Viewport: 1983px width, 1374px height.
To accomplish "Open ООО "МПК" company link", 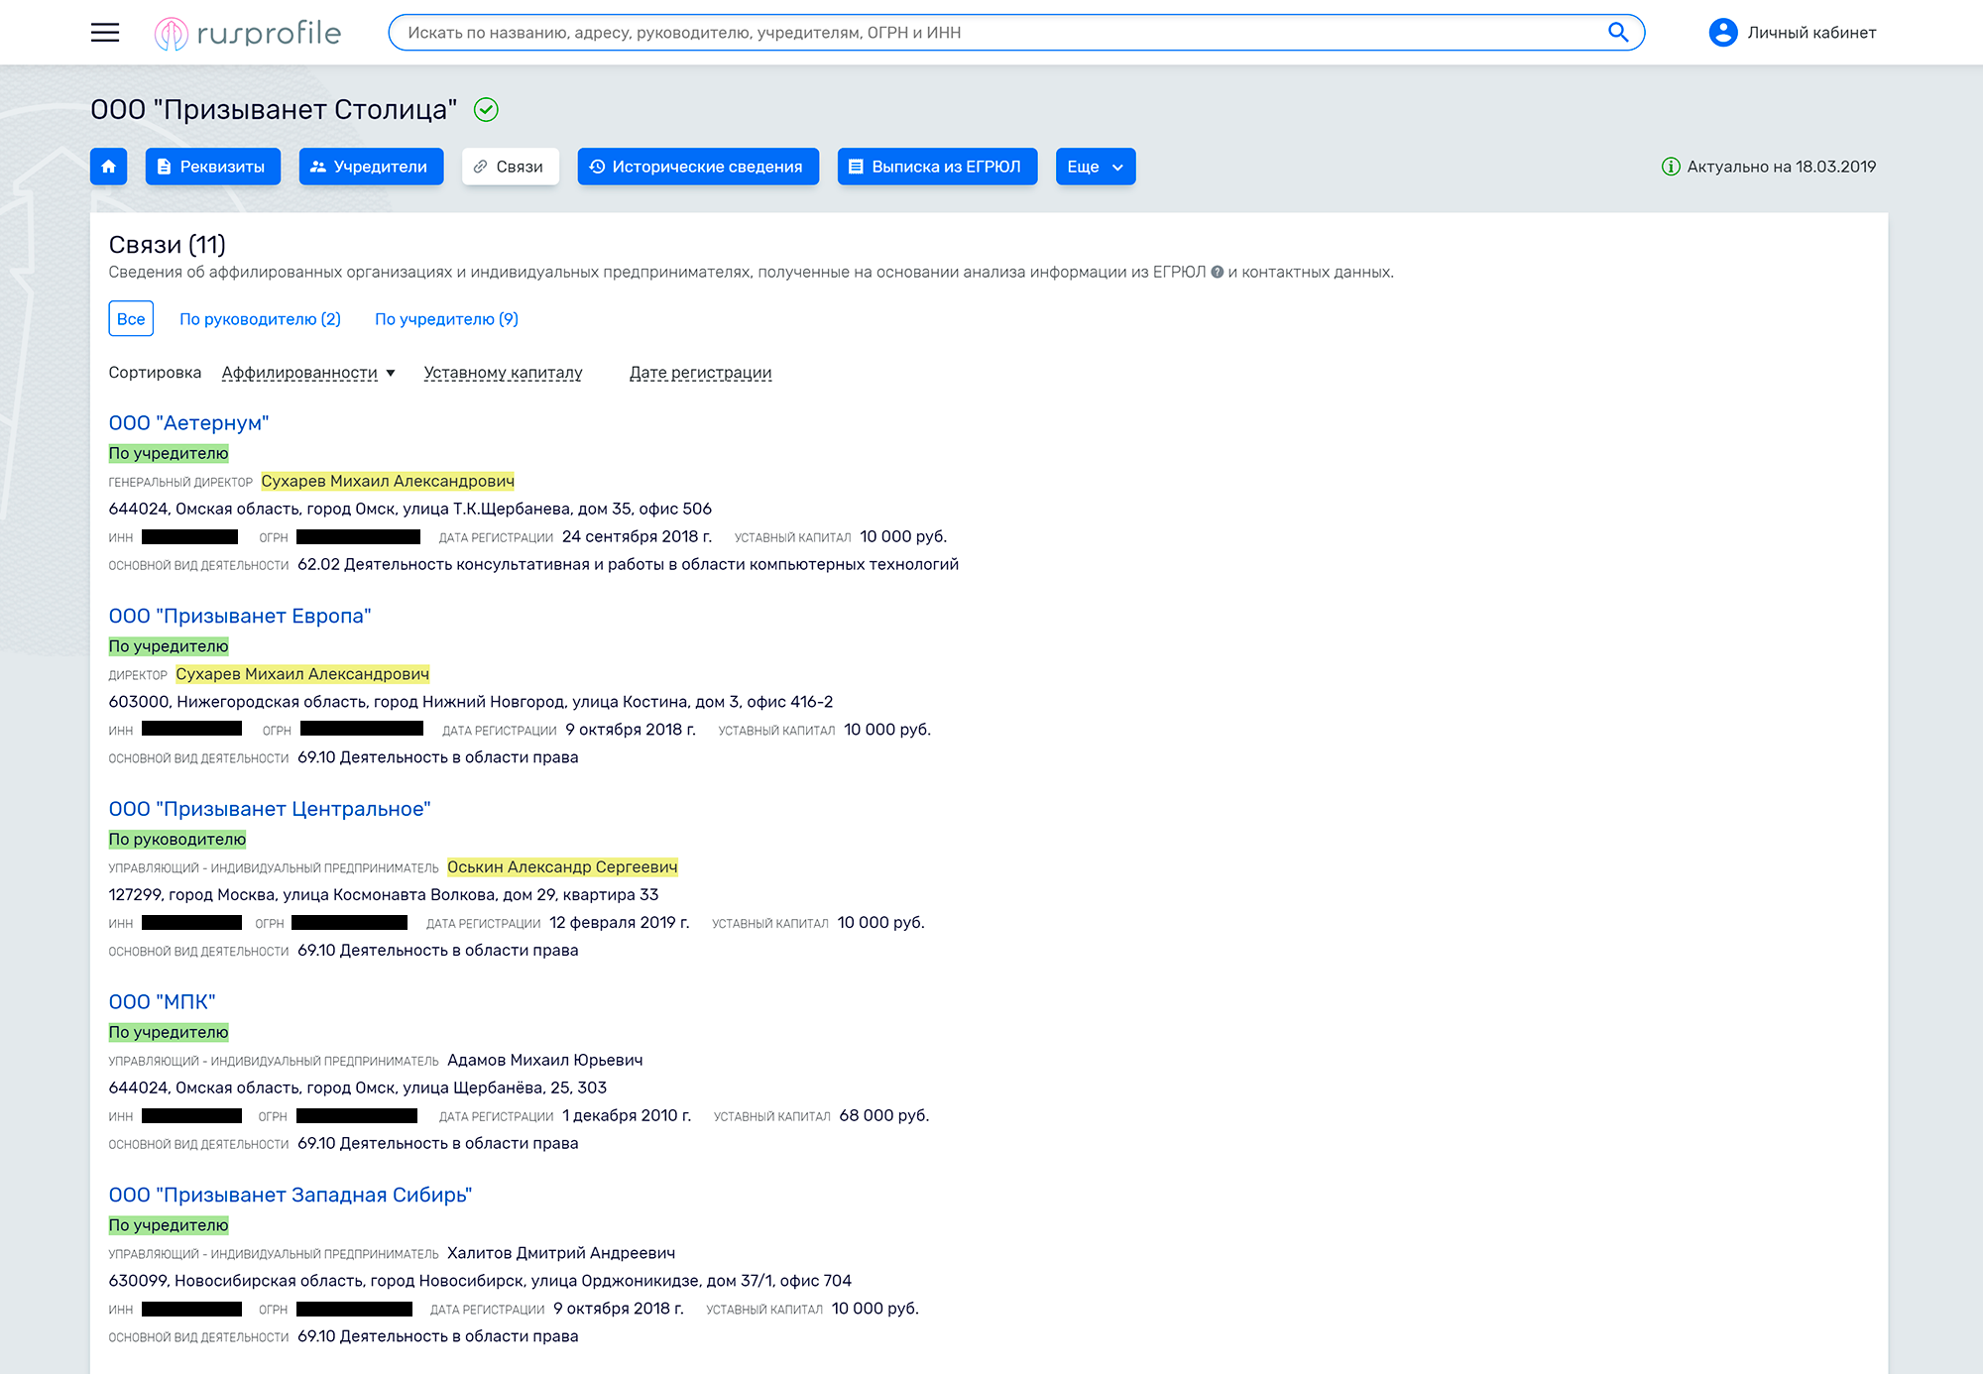I will click(162, 1002).
